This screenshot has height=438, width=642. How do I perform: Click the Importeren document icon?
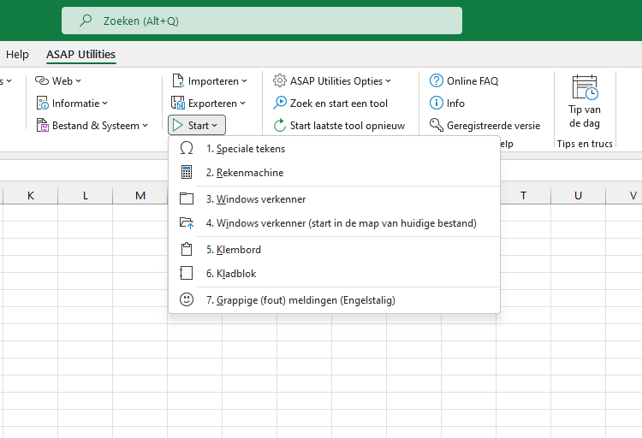(178, 80)
